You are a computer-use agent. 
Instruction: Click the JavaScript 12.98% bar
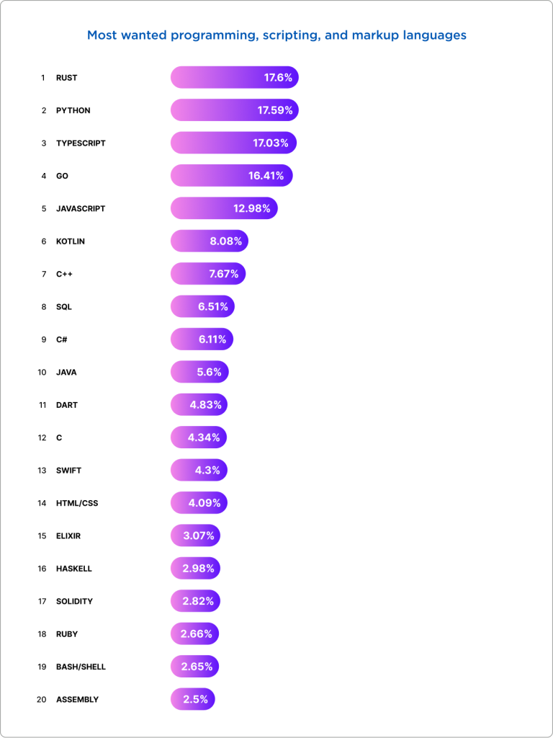click(x=224, y=208)
